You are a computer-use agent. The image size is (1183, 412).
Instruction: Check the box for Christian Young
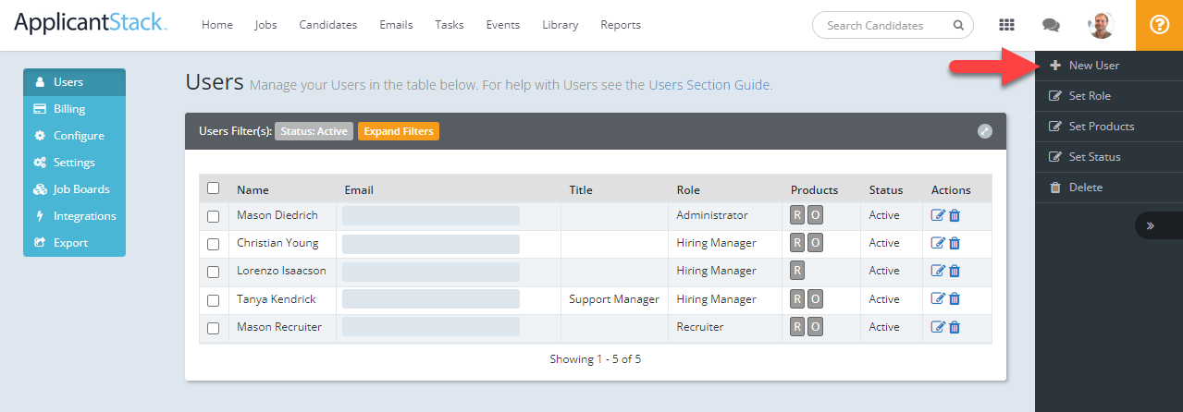[214, 244]
